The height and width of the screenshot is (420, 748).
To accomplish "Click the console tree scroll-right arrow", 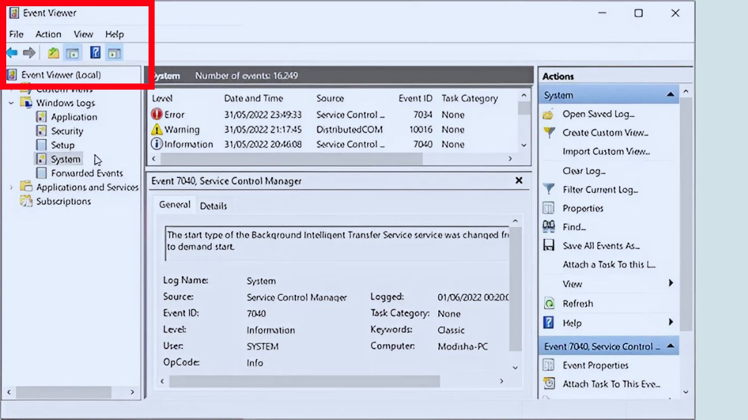I will click(132, 392).
